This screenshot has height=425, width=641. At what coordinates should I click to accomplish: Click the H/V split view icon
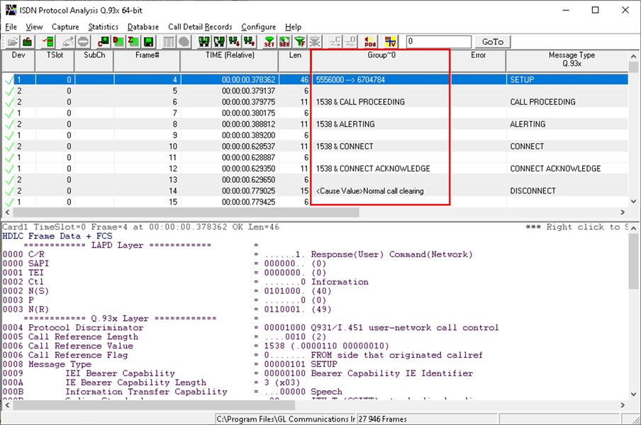pyautogui.click(x=391, y=42)
